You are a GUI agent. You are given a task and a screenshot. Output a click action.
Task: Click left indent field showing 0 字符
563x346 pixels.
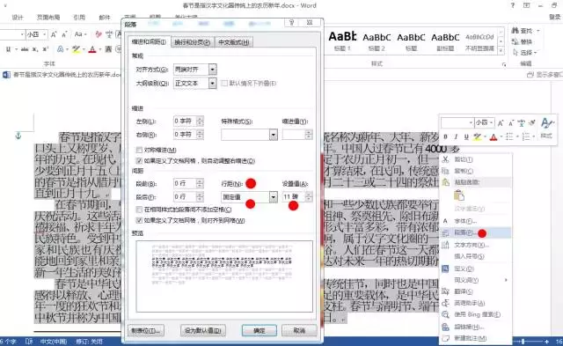click(x=184, y=121)
